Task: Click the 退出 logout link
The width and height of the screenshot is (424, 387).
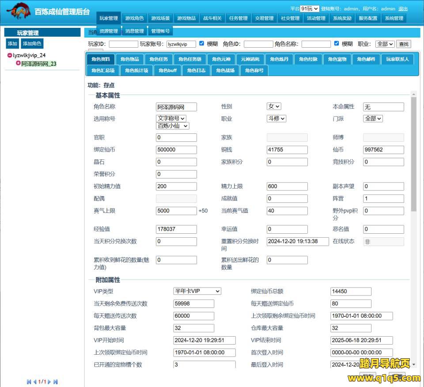Action: (x=403, y=8)
